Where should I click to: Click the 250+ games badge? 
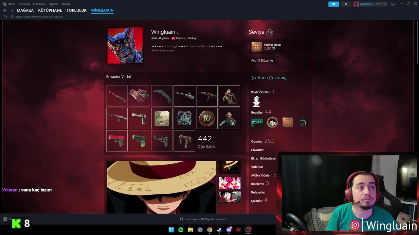(257, 122)
